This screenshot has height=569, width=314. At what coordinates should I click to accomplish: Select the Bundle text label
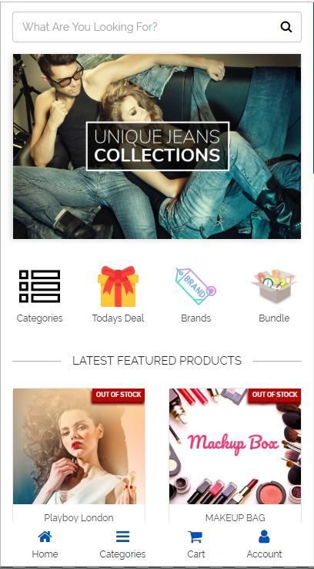[274, 318]
